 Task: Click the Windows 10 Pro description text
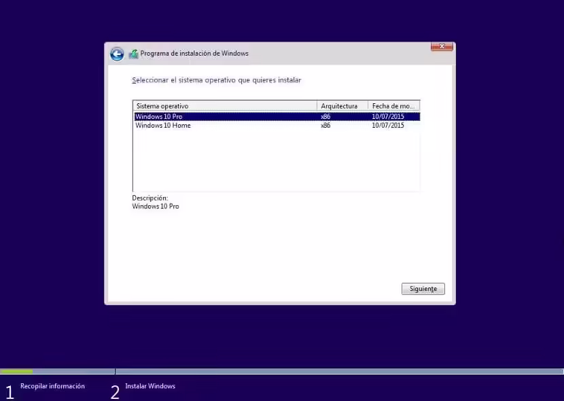pos(156,207)
